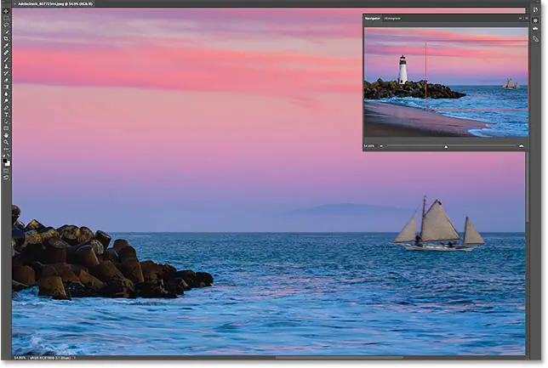Click the Navigator zoom in button
This screenshot has height=368, width=548.
522,146
